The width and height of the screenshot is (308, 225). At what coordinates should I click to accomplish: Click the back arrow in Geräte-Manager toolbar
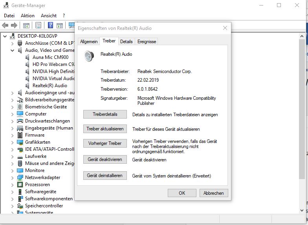tap(5, 25)
